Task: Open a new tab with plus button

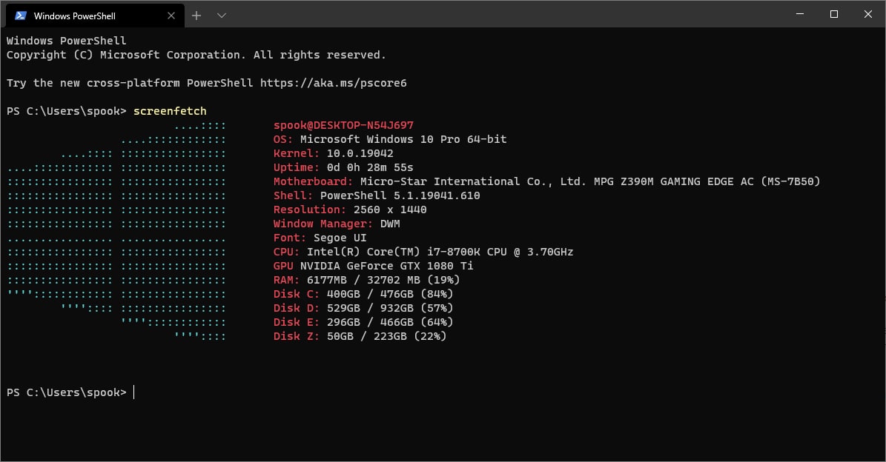Action: pyautogui.click(x=196, y=16)
